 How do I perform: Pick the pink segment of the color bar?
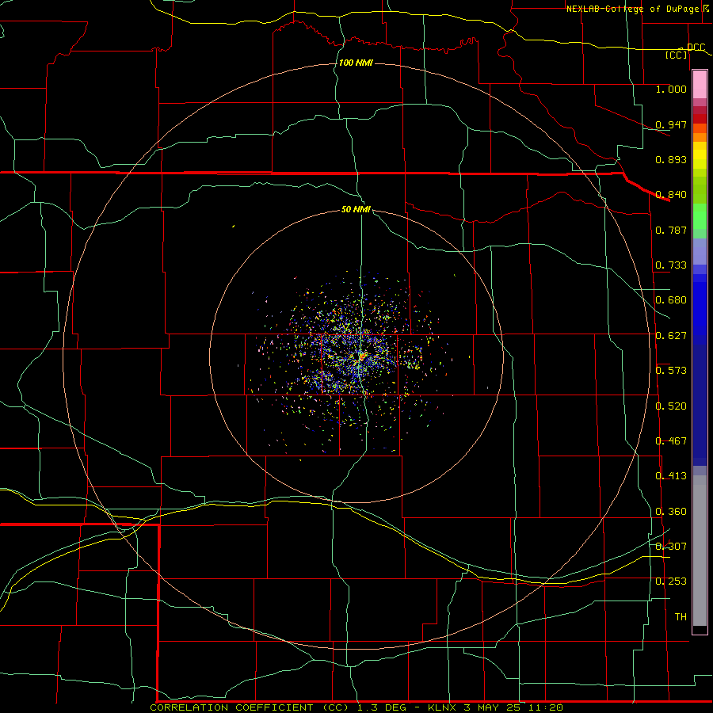tap(700, 85)
